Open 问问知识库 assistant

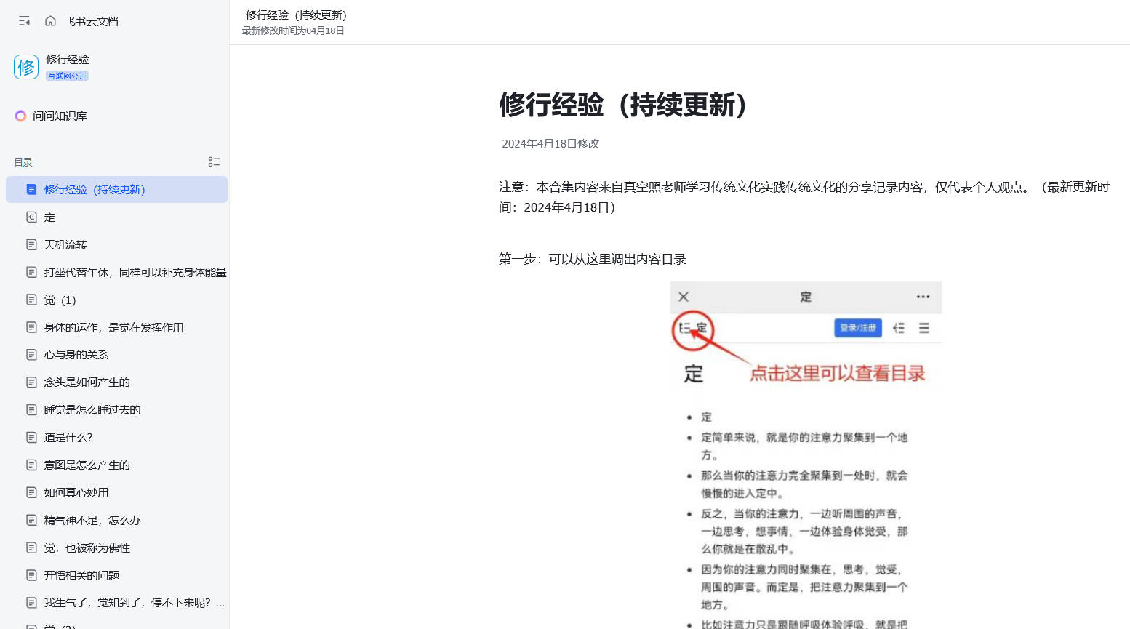pos(60,116)
